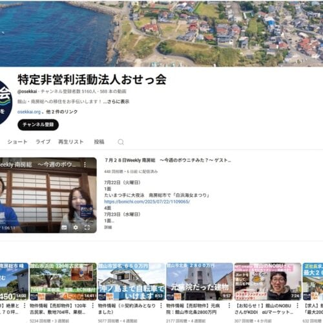Switch to the ライブ tab
The image size is (323, 323).
[43, 142]
